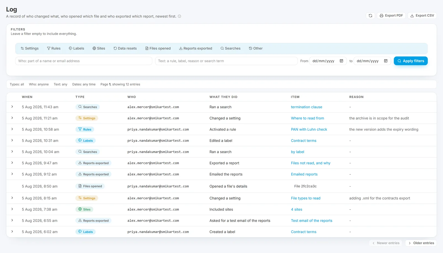Expand the 11:43 am search entry row
443x253 pixels.
(12, 107)
